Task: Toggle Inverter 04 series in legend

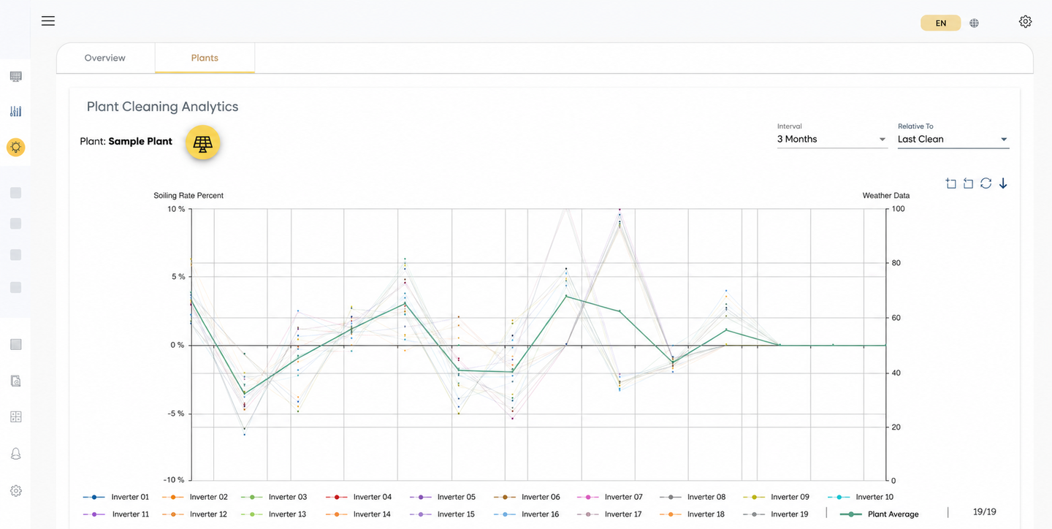Action: [359, 497]
